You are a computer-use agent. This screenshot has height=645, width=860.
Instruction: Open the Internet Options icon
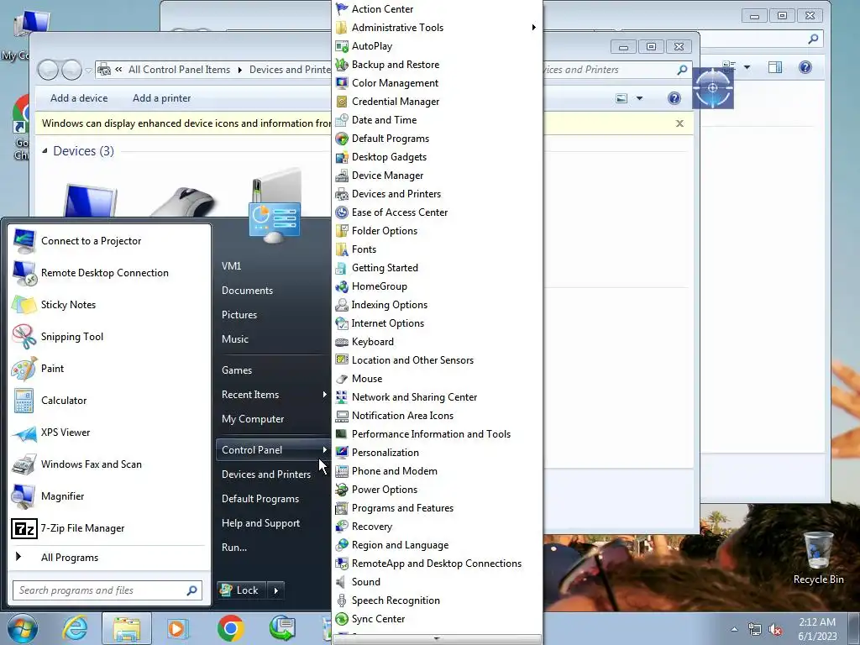click(342, 323)
